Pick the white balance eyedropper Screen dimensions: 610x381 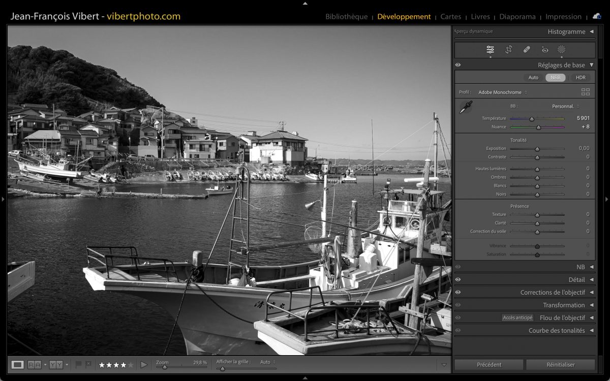click(x=465, y=107)
